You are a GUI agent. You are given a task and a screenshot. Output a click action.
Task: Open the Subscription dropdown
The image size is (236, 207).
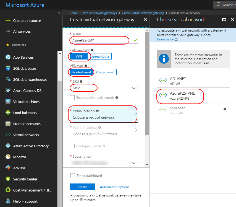(104, 163)
